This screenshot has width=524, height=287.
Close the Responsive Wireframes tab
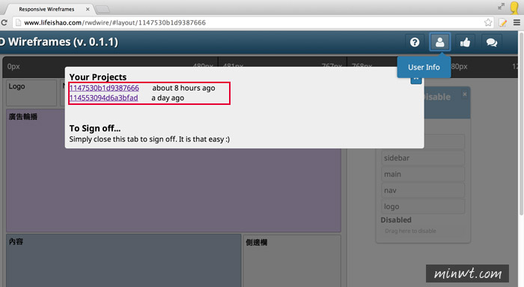[x=88, y=9]
